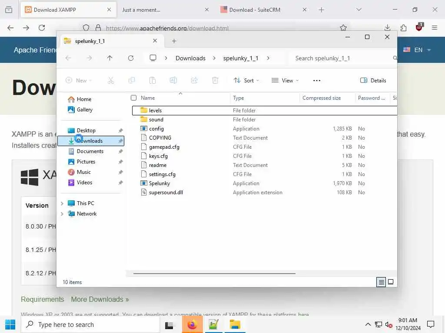Select the supersound.dll file
445x333 pixels.
click(166, 192)
